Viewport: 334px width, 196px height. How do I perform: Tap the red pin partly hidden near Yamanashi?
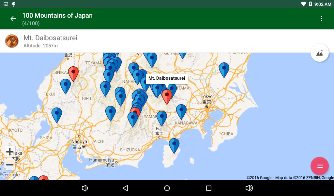(135, 111)
